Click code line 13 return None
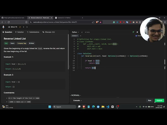The width and height of the screenshot is (167, 125). point(90,68)
